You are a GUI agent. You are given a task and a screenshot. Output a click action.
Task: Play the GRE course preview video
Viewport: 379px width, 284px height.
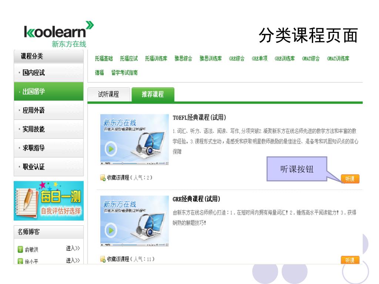click(111, 230)
